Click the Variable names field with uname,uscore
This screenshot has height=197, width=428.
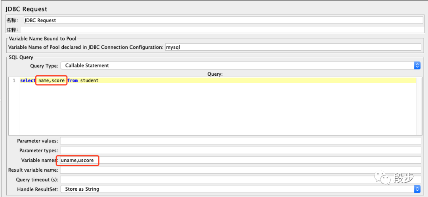point(241,161)
